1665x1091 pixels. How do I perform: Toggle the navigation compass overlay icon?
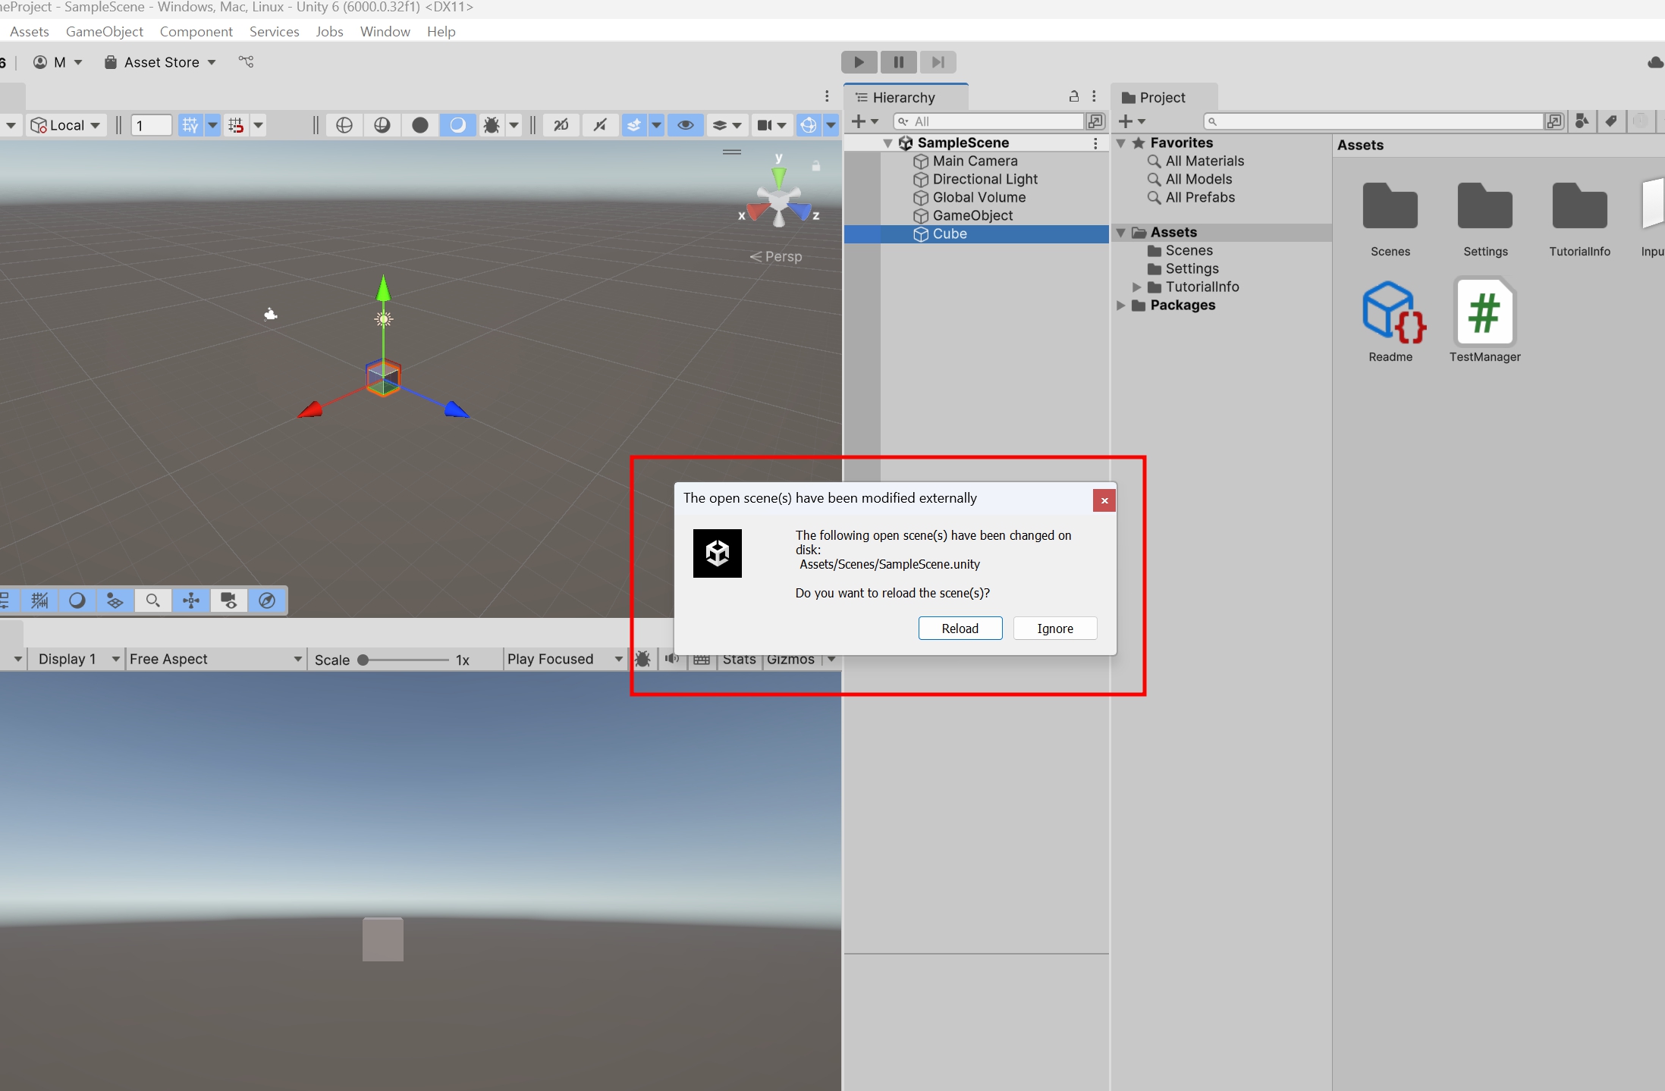[x=267, y=600]
